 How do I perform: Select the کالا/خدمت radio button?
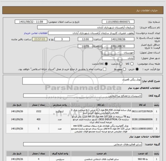[106, 64]
